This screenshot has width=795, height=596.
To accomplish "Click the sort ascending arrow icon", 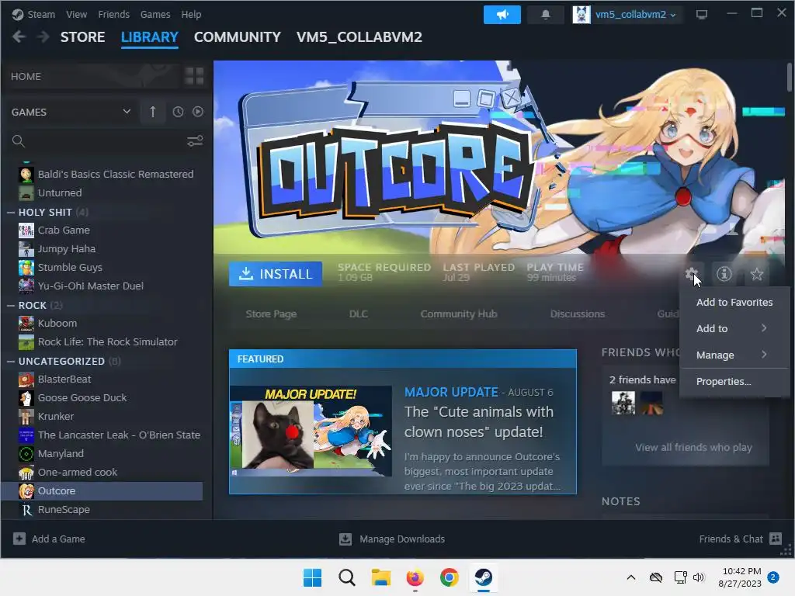I will (153, 112).
